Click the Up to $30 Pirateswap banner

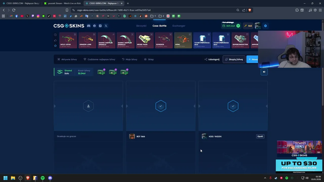pyautogui.click(x=299, y=166)
